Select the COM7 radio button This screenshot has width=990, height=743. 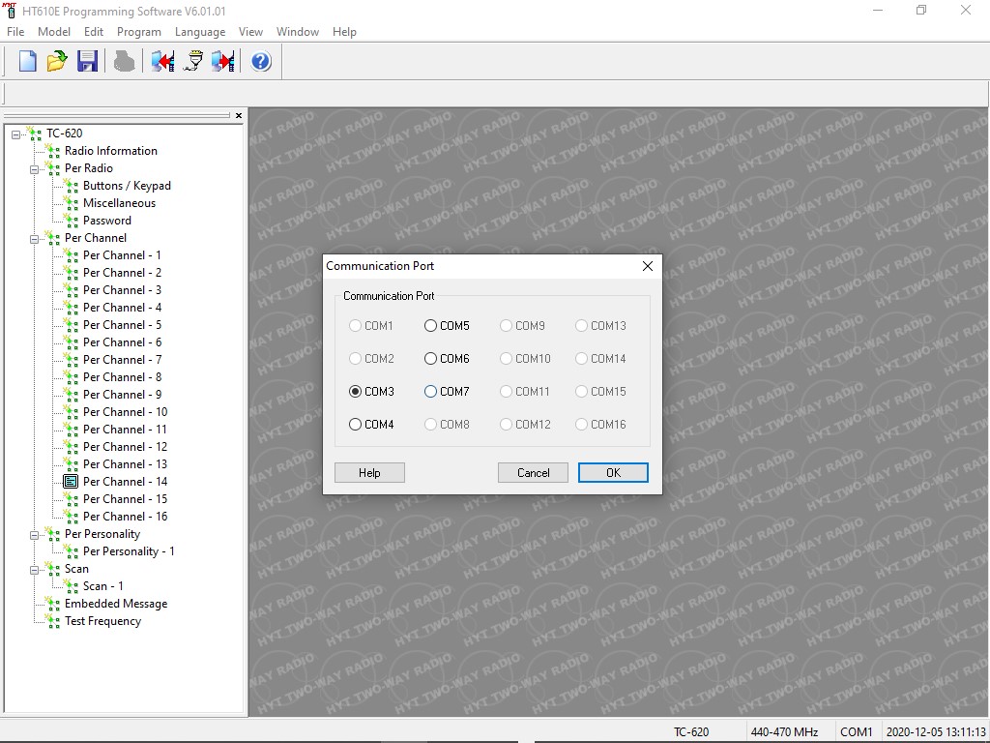tap(430, 391)
